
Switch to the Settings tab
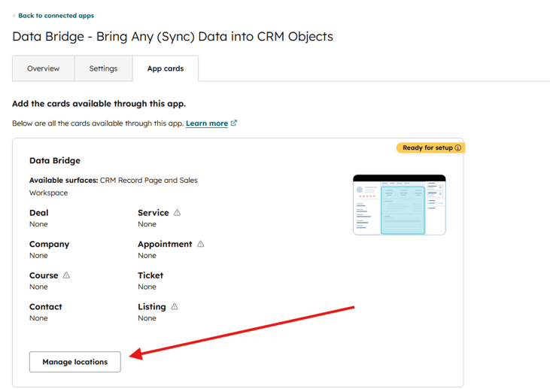(x=103, y=68)
